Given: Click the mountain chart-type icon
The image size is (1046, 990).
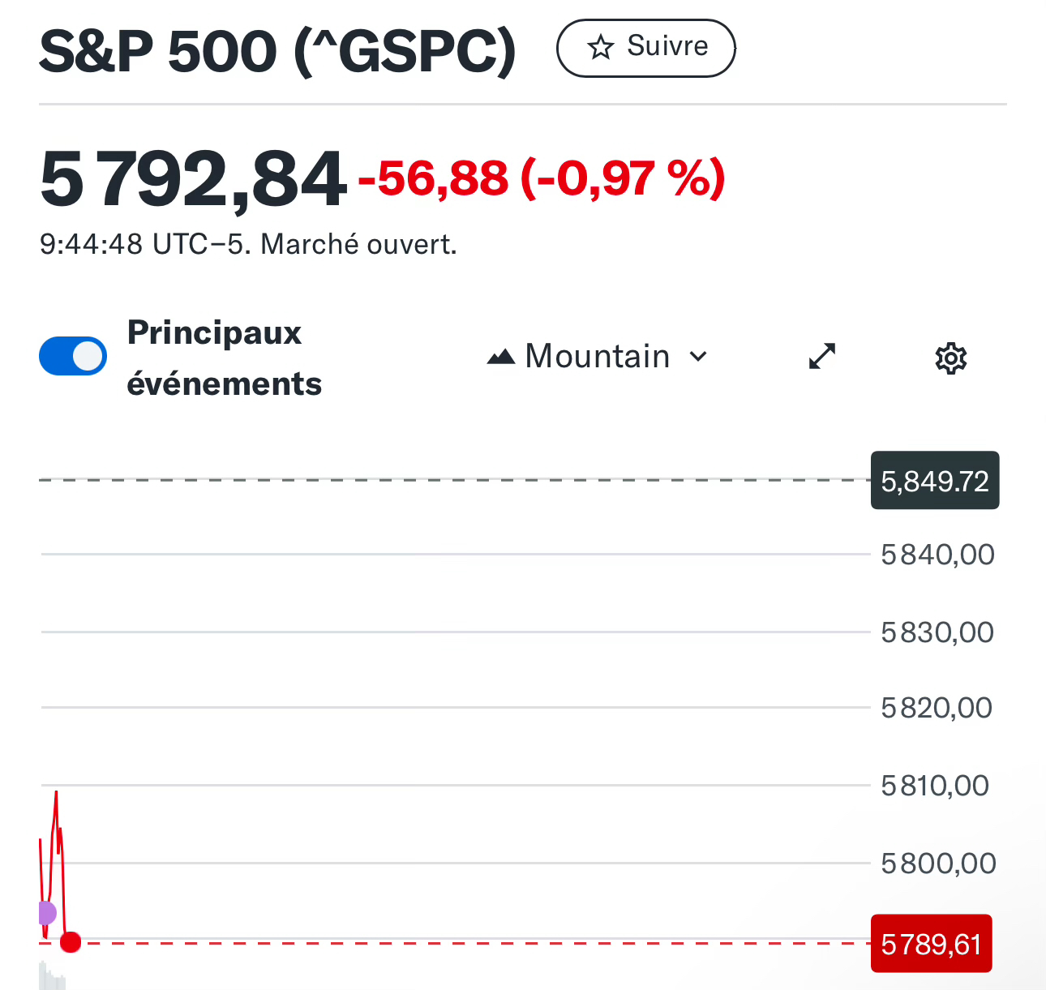Looking at the screenshot, I should [501, 357].
